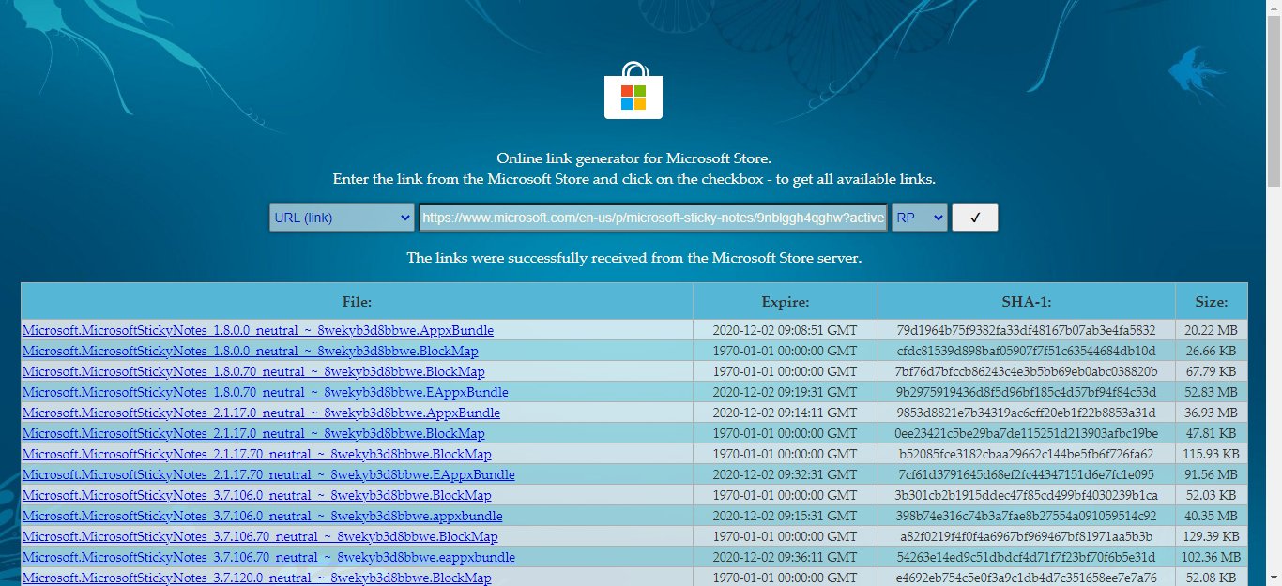Select SHA-1 hash starting with b52085fce318
The image size is (1282, 586).
pyautogui.click(x=1026, y=454)
